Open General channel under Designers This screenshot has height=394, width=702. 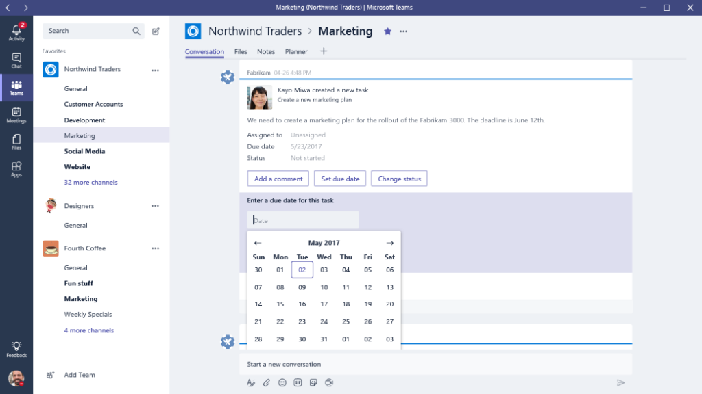[75, 226]
